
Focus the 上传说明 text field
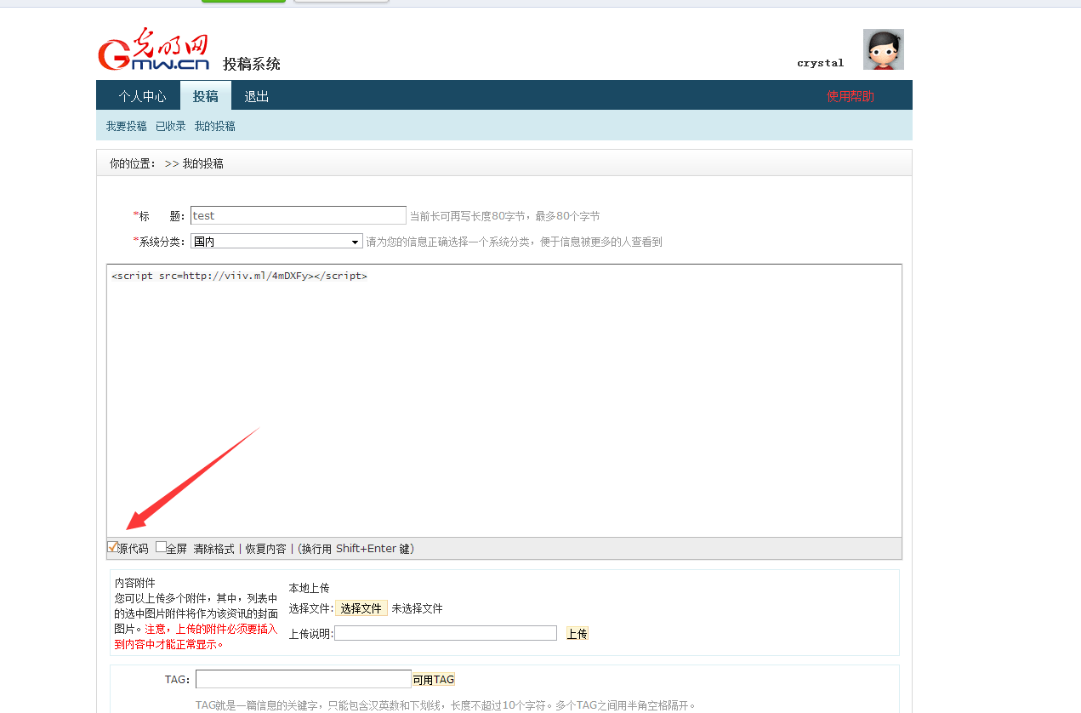(446, 633)
